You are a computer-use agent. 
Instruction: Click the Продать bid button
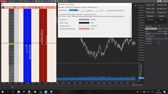tap(162, 12)
